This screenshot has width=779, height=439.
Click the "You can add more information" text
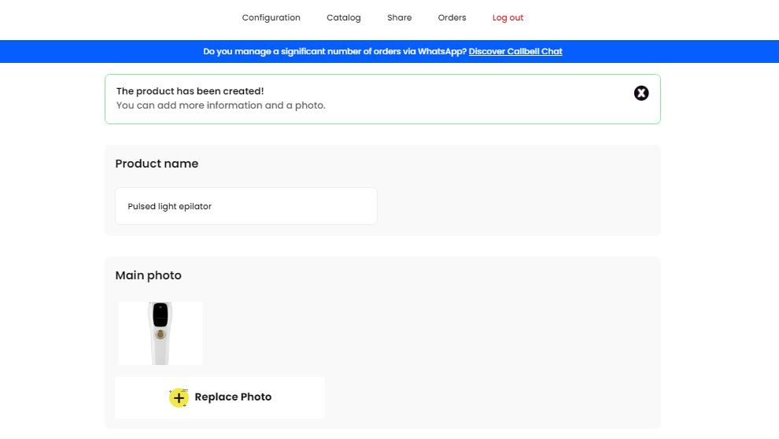[220, 105]
